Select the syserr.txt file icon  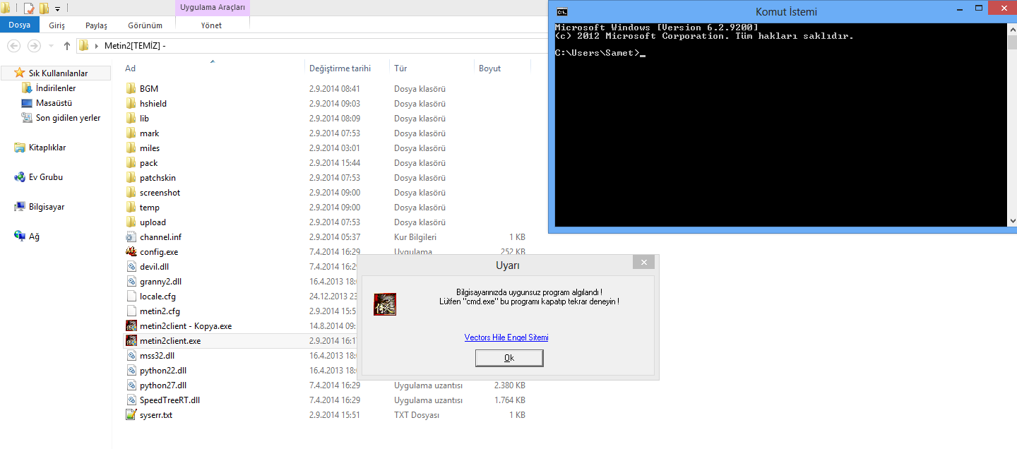click(131, 414)
